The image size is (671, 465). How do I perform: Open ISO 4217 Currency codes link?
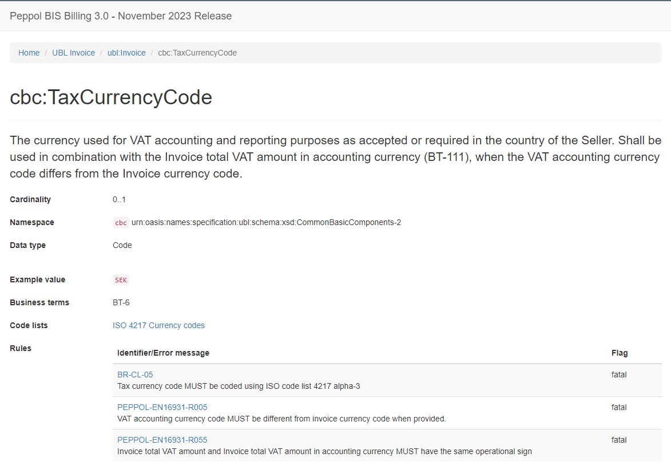coord(159,325)
